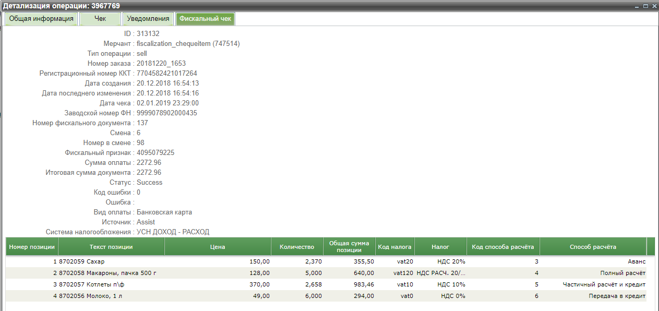Click the Количество column header
659x311 pixels.
coord(297,247)
